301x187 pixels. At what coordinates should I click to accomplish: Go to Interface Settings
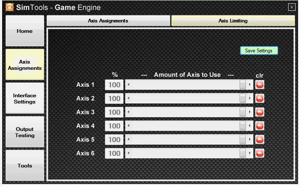click(x=25, y=98)
